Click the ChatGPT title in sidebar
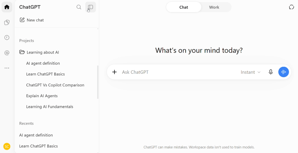The height and width of the screenshot is (153, 298). (x=30, y=7)
